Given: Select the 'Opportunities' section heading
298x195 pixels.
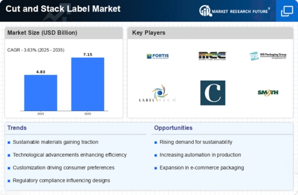Looking at the screenshot, I should (173, 128).
